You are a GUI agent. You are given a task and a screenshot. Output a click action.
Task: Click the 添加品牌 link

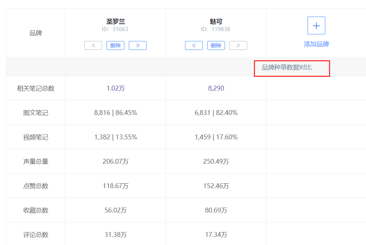pos(316,44)
